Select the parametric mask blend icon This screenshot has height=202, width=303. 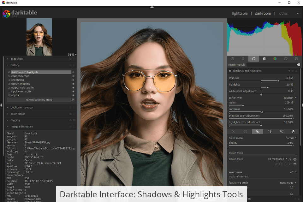270,131
